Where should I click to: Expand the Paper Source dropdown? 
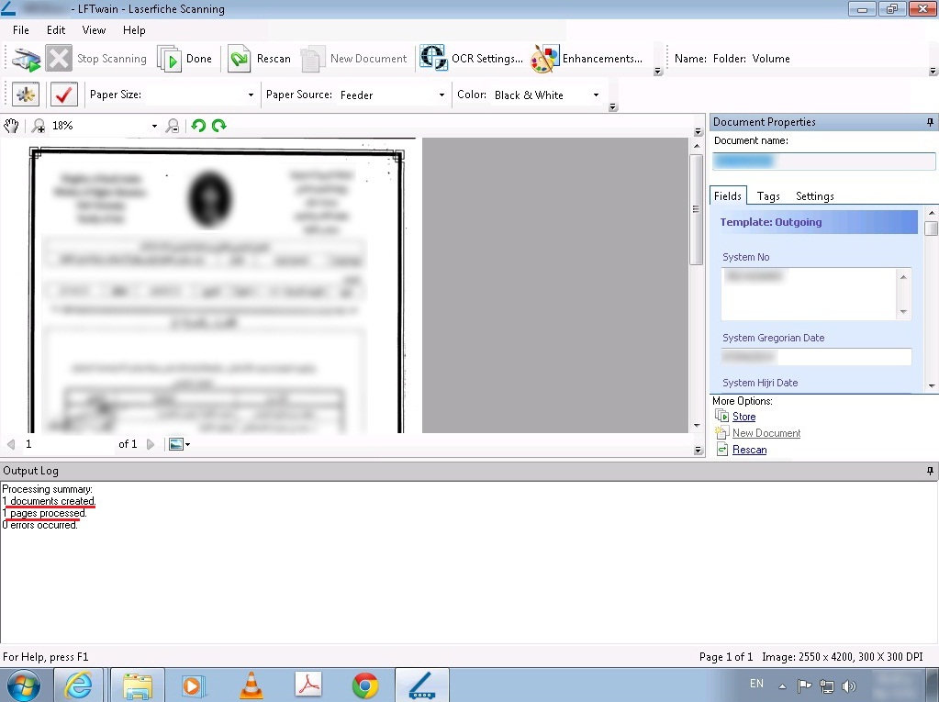[x=441, y=95]
